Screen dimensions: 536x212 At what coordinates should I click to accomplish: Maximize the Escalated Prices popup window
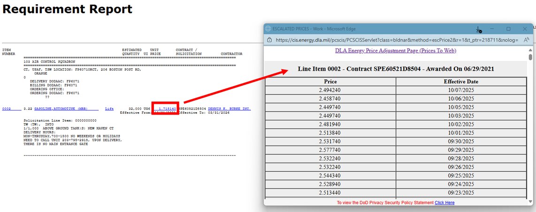[508, 29]
